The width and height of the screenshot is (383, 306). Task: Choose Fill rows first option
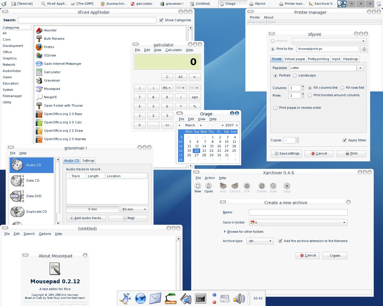click(x=342, y=88)
